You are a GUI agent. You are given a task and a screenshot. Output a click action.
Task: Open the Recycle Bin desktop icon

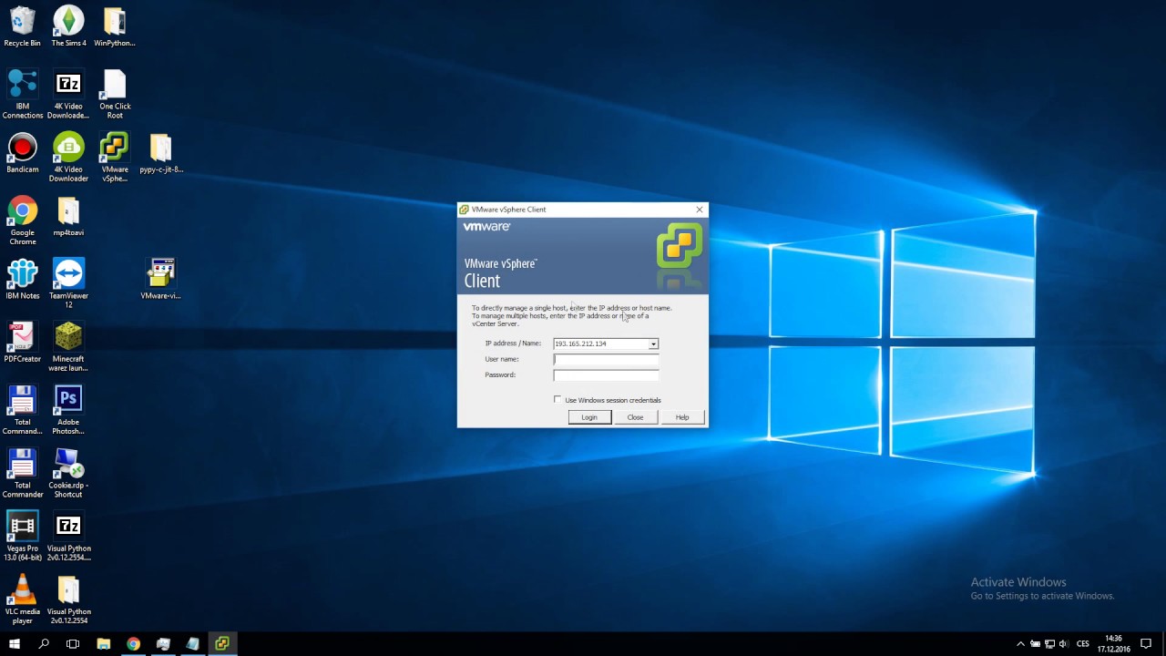[22, 26]
